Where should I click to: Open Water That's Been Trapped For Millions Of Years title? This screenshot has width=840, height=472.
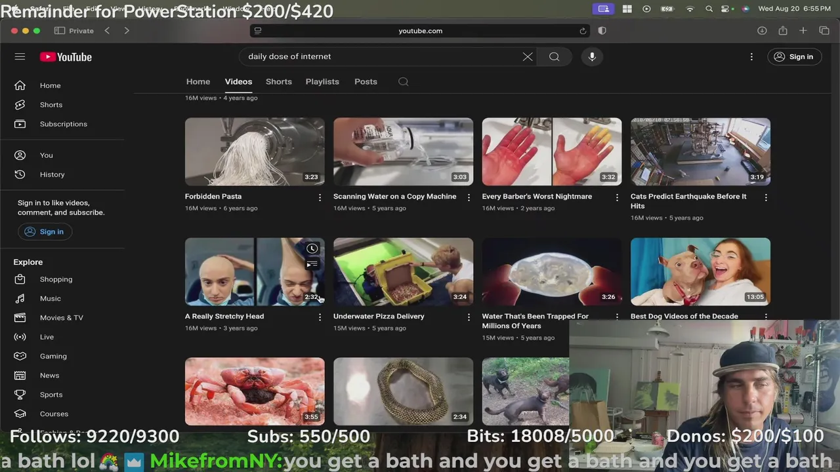pos(535,321)
